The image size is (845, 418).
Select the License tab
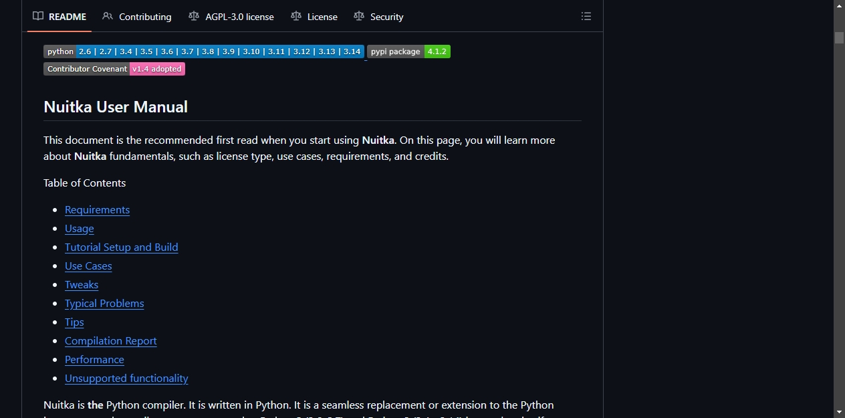click(x=314, y=17)
